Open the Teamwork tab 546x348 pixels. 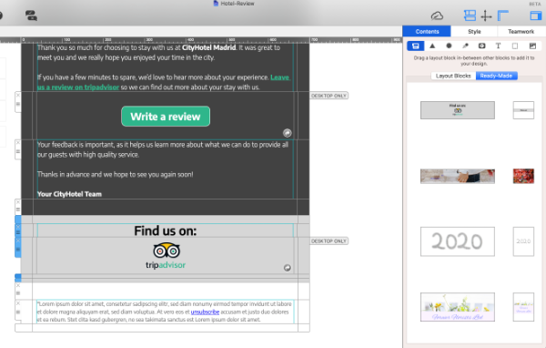click(x=521, y=31)
